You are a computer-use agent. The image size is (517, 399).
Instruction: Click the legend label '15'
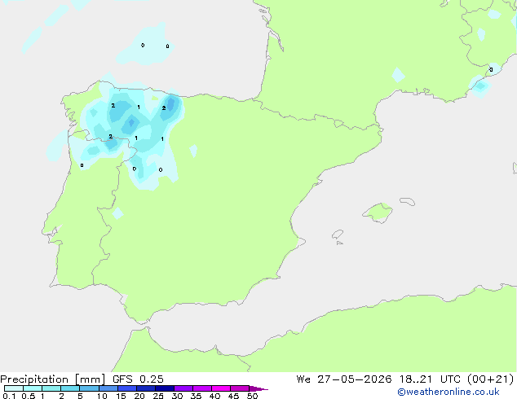[121, 396]
